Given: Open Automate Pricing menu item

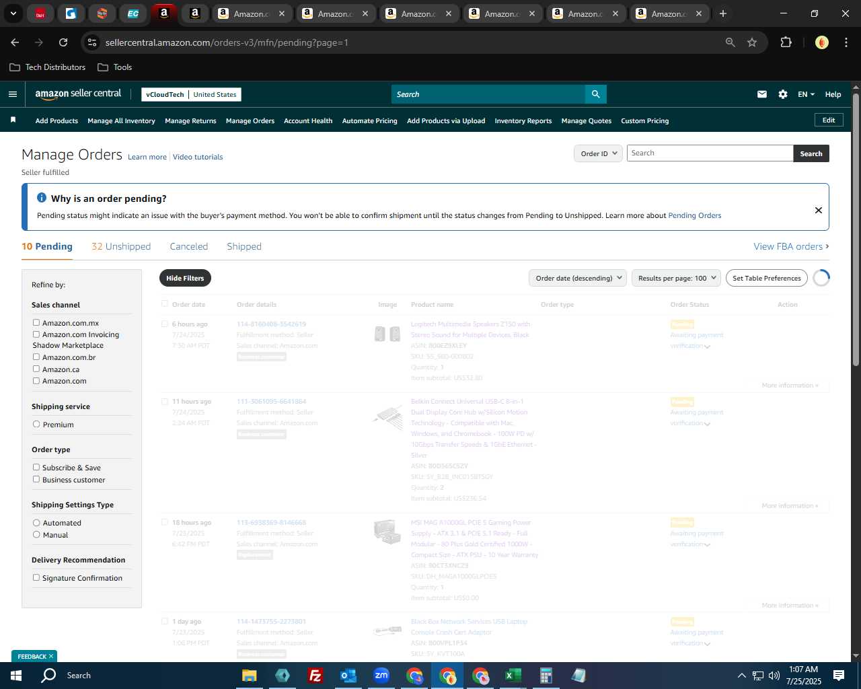Looking at the screenshot, I should (370, 121).
